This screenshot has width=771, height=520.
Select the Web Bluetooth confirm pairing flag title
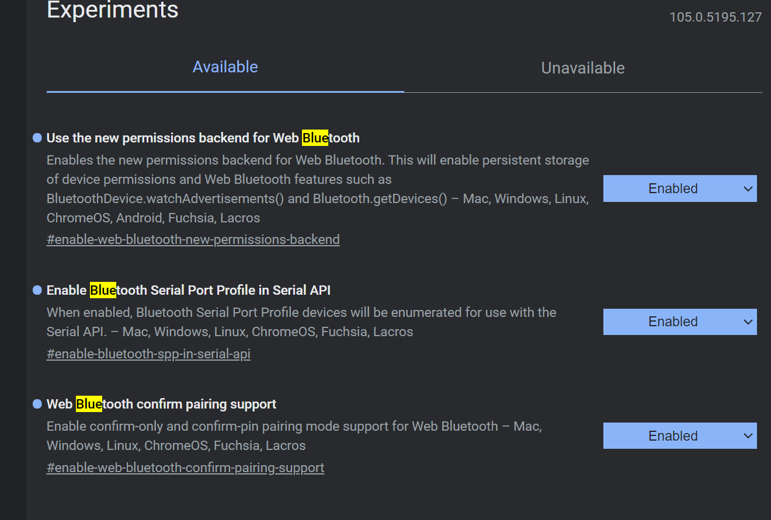161,403
